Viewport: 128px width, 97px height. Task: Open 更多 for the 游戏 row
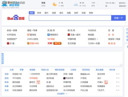(x=118, y=78)
